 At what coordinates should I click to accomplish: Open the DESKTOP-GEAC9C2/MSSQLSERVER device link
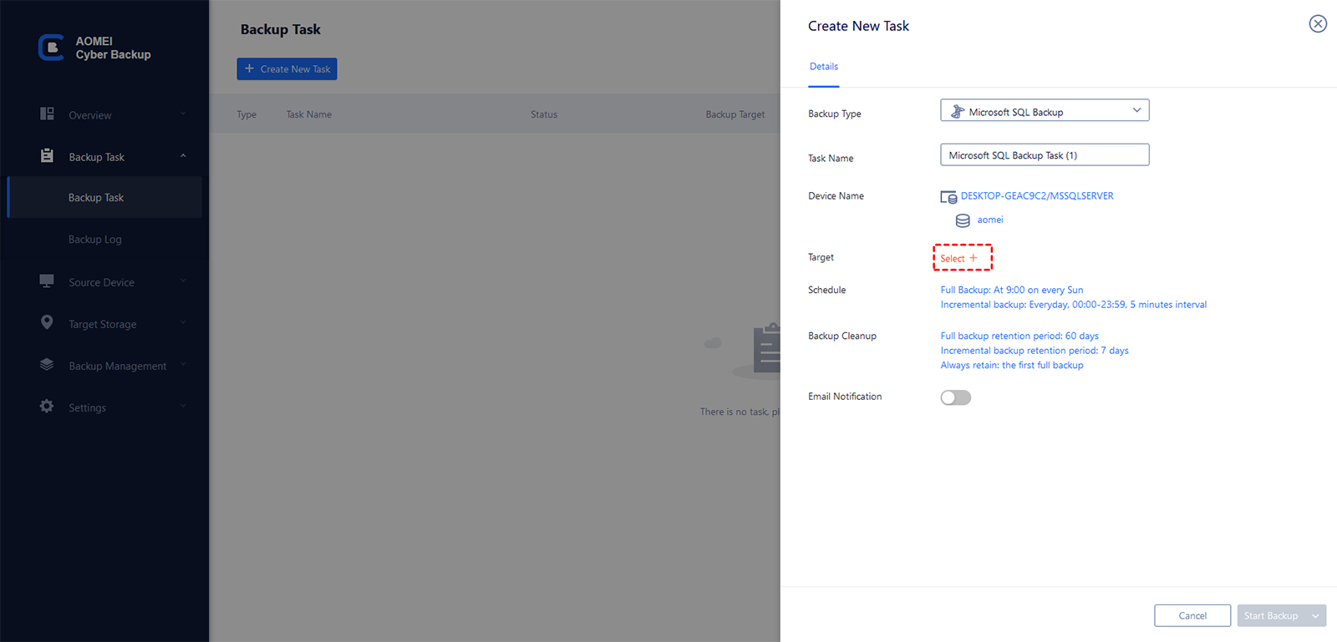(1037, 196)
